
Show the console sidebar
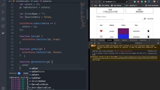(91, 43)
